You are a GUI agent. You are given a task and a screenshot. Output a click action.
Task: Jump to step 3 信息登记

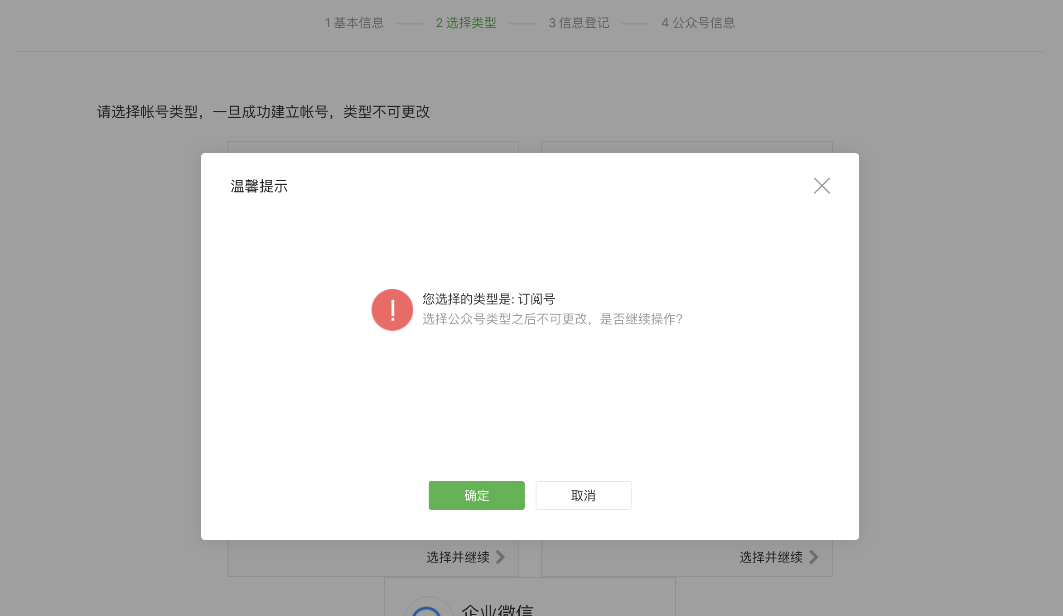click(x=579, y=23)
